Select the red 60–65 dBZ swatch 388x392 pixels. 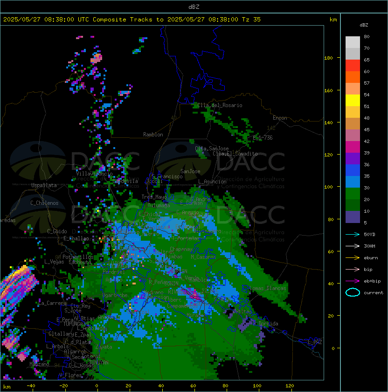pyautogui.click(x=353, y=66)
